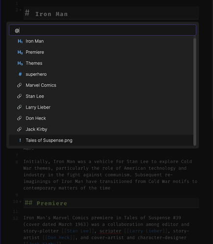Jump to the Premiere heading result
This screenshot has width=213, height=244.
click(101, 52)
